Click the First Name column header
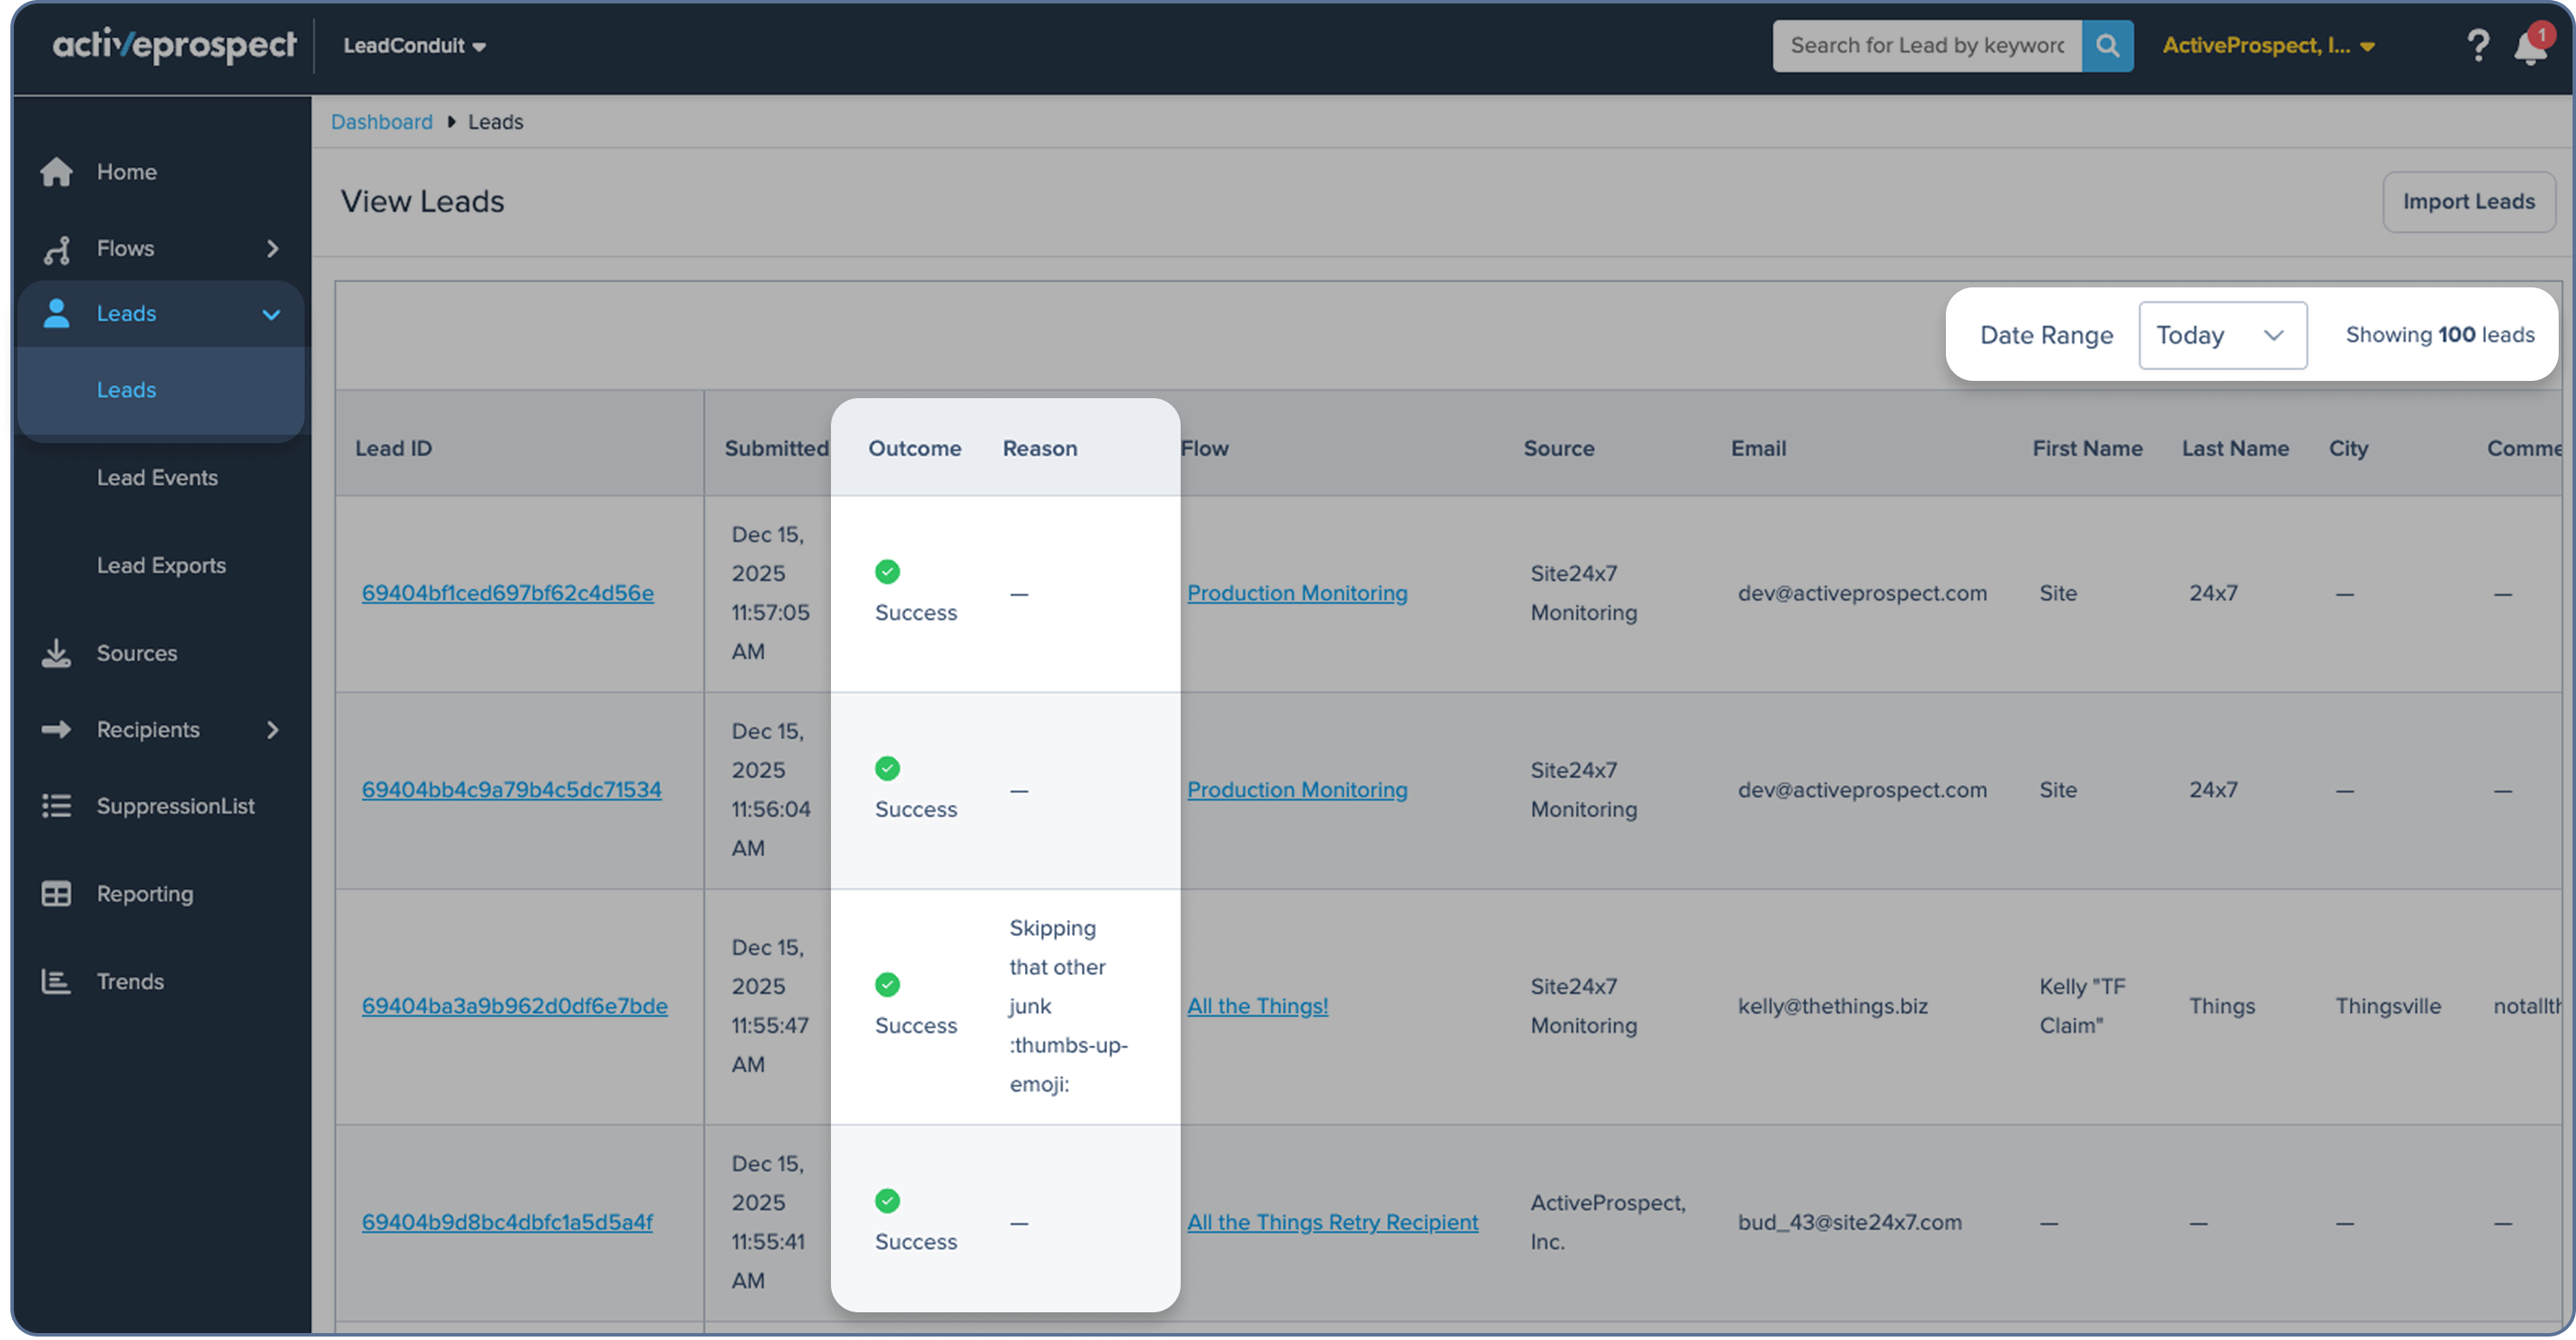The image size is (2576, 1340). click(2088, 448)
